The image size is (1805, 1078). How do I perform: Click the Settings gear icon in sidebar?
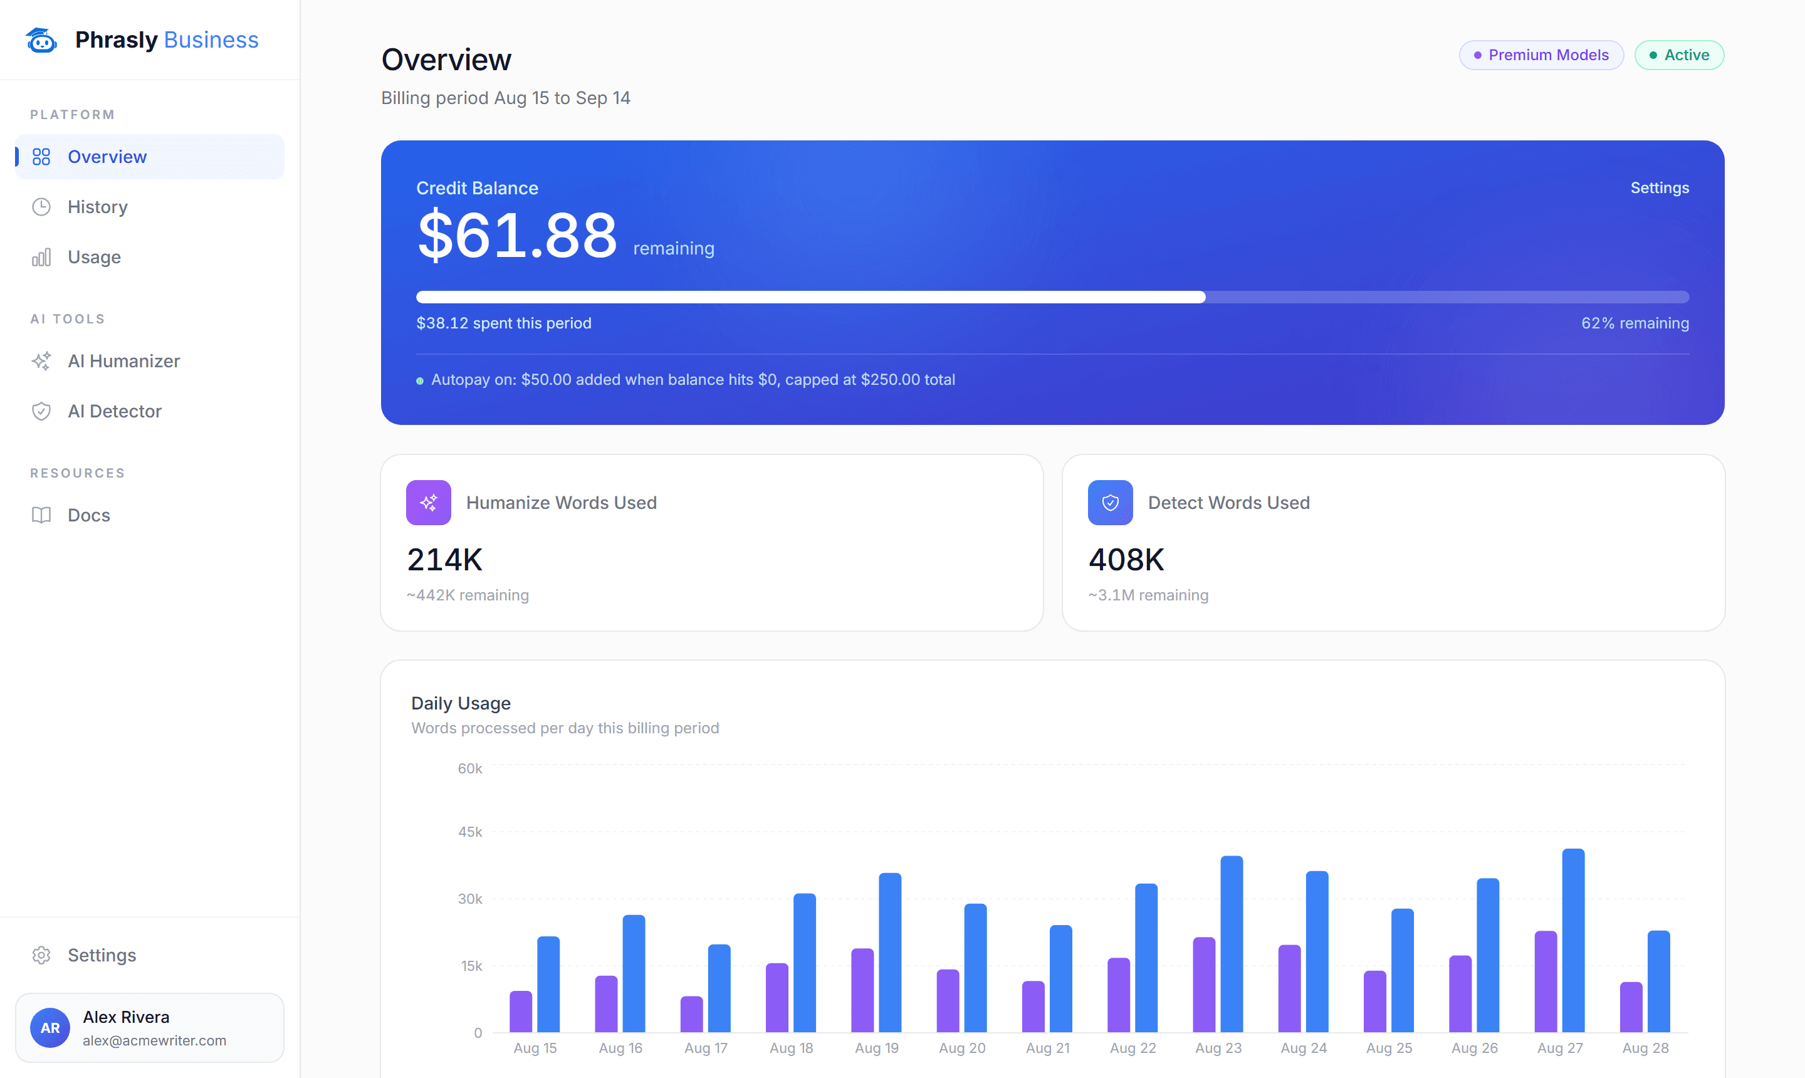(x=41, y=955)
